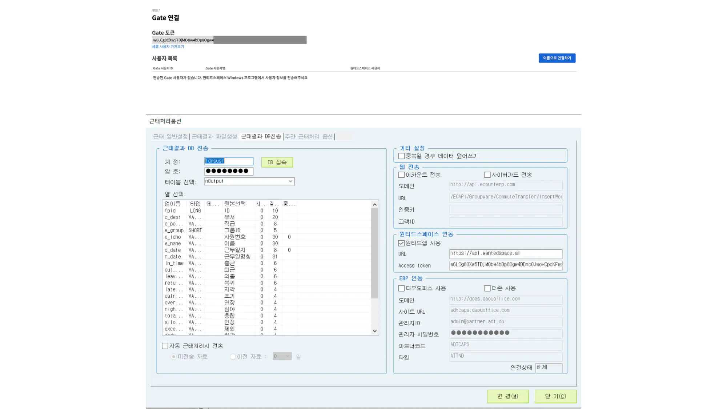Check 자동 근태처리시 전송 checkbox
727x409 pixels.
165,346
